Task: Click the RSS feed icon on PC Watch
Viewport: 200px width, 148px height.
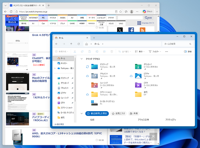Action: pyautogui.click(x=142, y=30)
